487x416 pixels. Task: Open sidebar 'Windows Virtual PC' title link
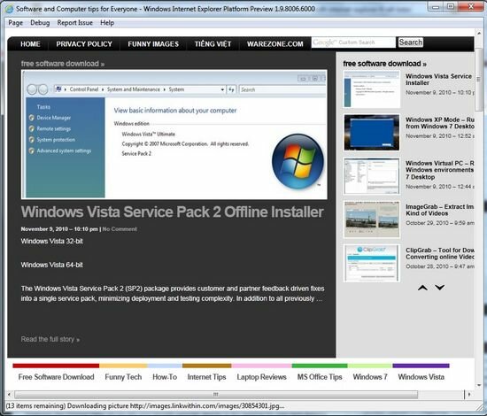(x=440, y=170)
